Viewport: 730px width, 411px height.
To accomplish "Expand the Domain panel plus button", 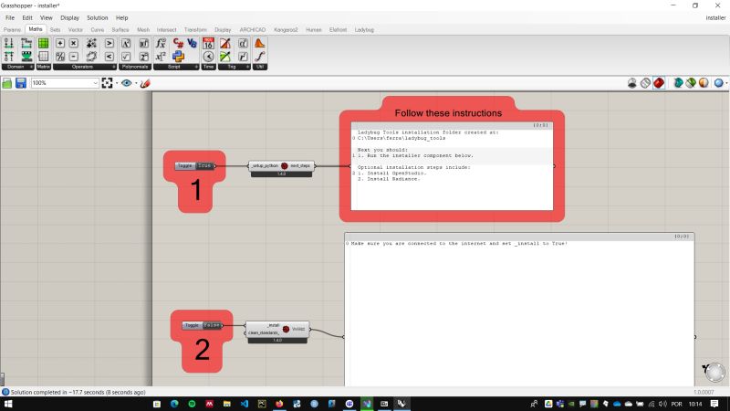I will tap(31, 67).
